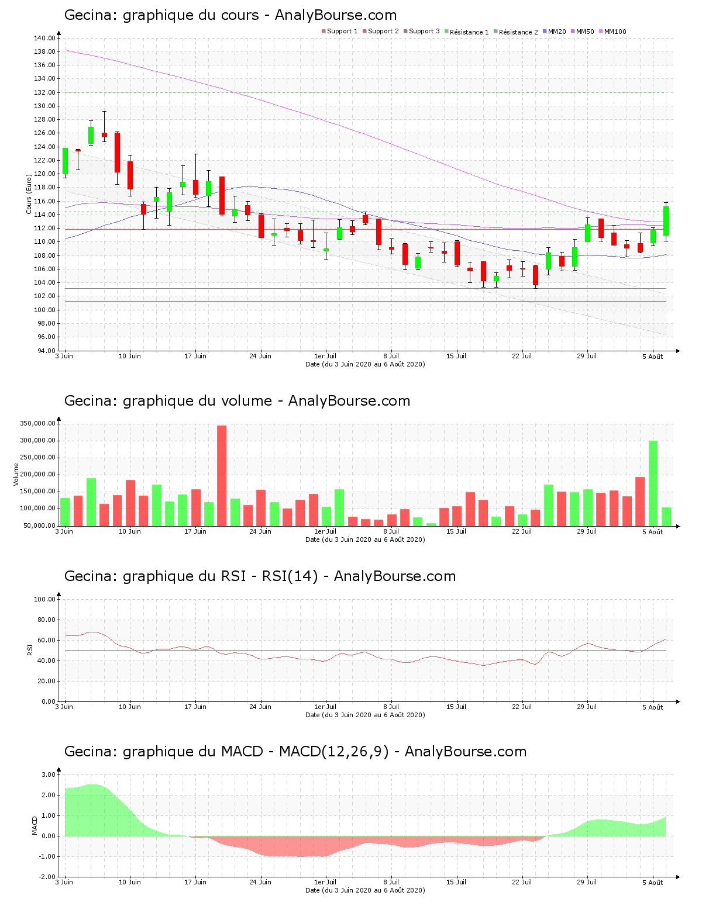Click the 94.00 price axis value

(x=46, y=351)
